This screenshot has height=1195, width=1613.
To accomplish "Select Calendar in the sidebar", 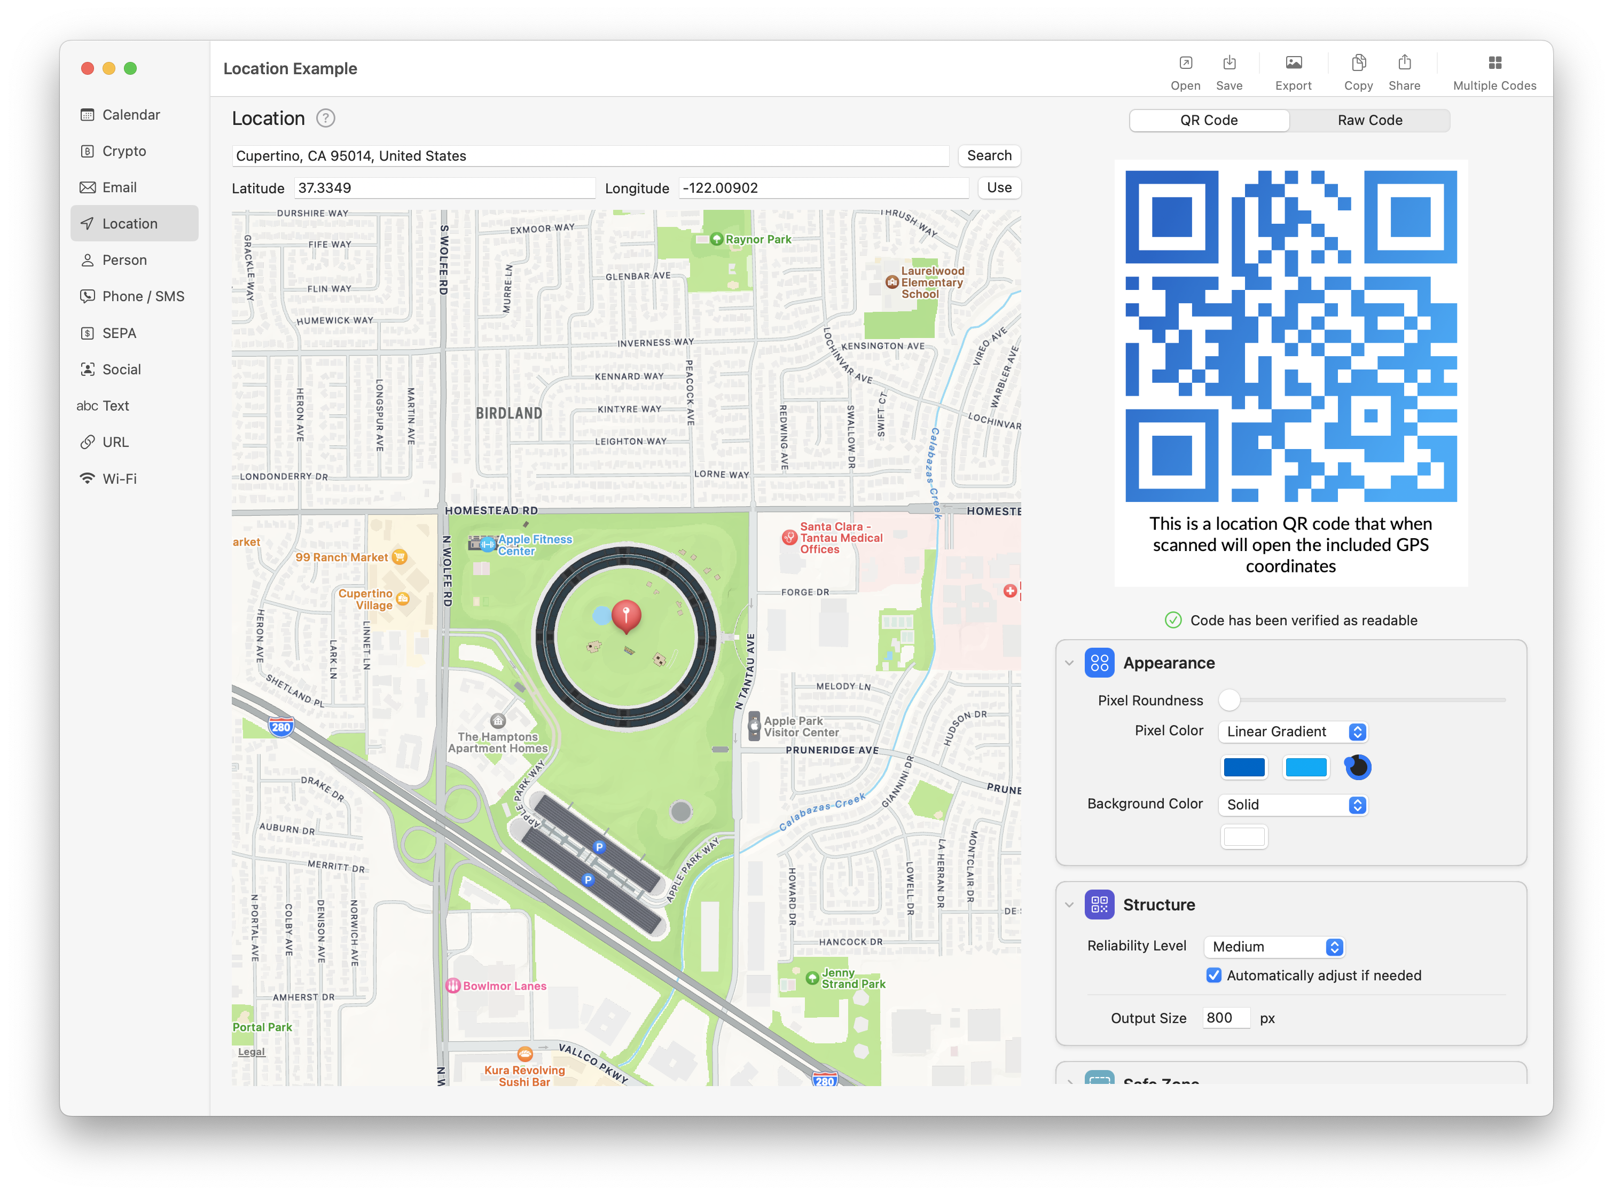I will [x=135, y=114].
